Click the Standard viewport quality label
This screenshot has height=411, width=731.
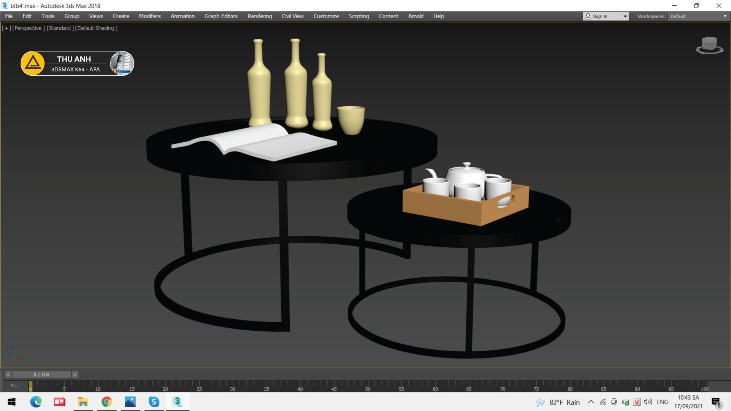point(60,28)
